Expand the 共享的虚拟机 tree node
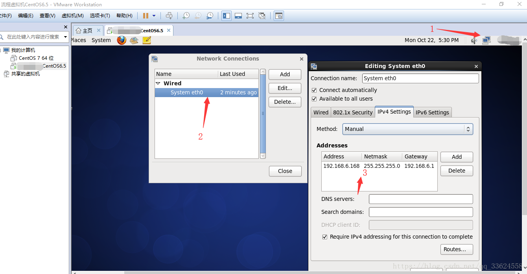The image size is (527, 274). coord(0,74)
